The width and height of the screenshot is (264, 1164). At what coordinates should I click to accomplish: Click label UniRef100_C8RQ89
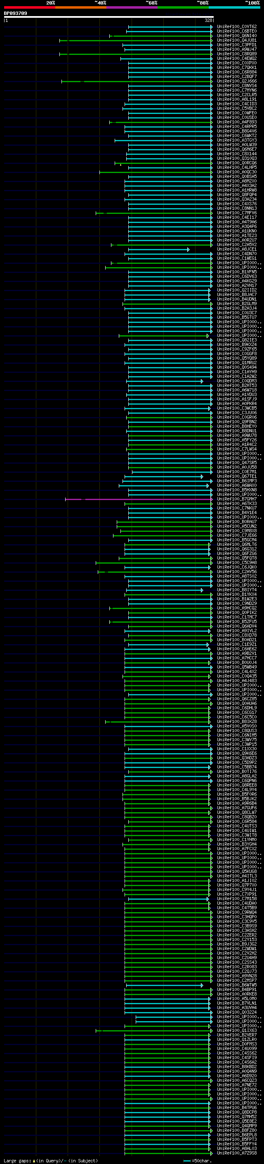tap(237, 54)
